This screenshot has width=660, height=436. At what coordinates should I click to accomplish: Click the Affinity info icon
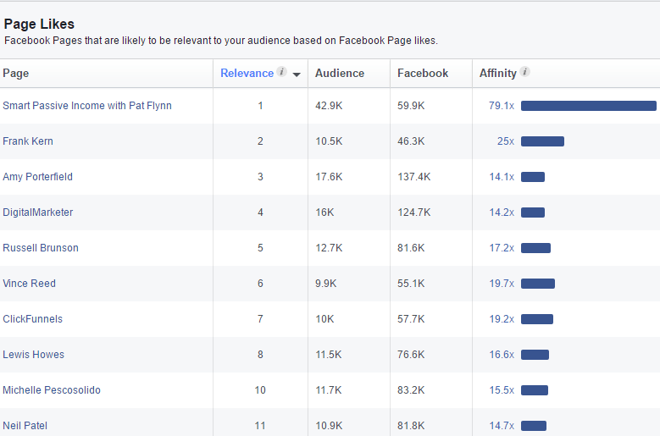[x=524, y=71]
